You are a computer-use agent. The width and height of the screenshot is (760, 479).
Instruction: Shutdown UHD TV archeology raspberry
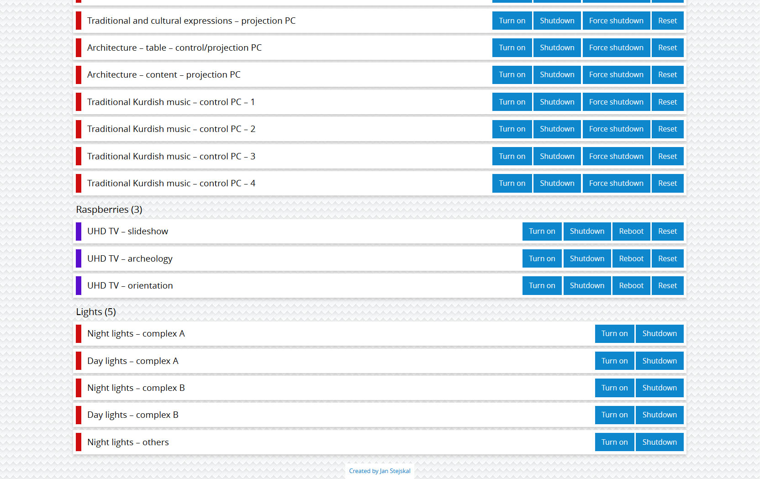tap(587, 258)
